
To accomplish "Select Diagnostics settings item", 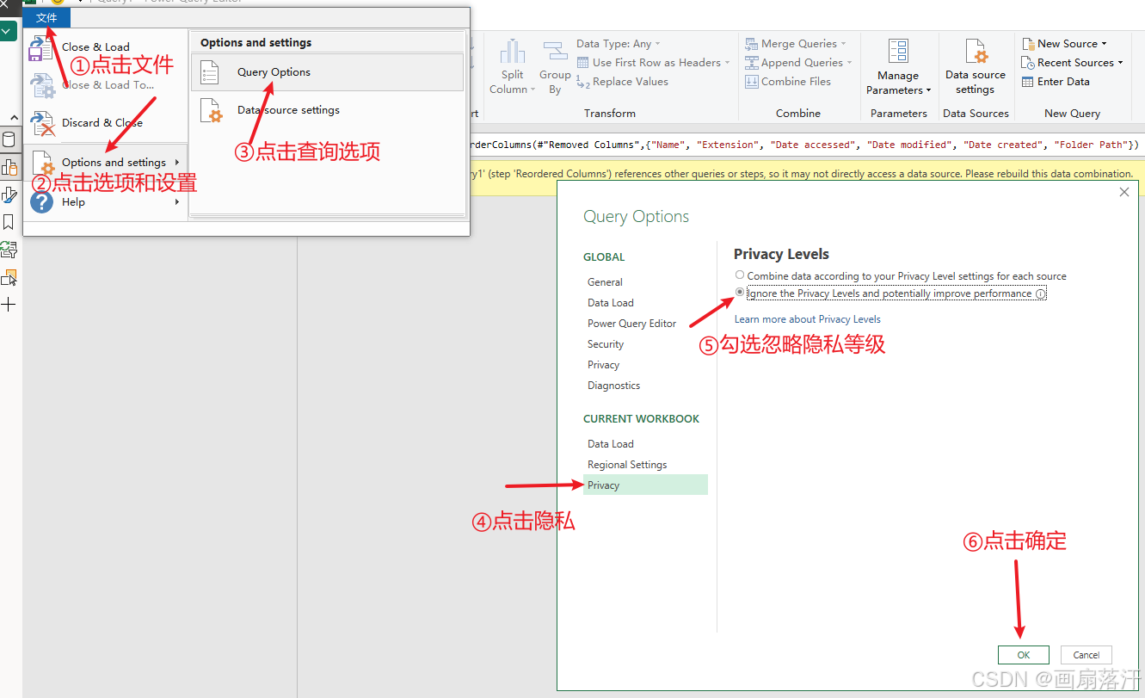I will [614, 386].
